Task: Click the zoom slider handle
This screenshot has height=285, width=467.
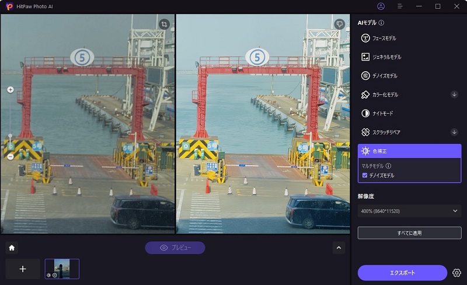Action: pyautogui.click(x=10, y=136)
